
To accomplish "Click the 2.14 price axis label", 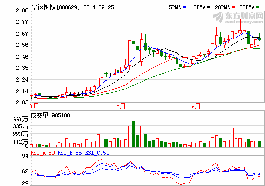I will click(22, 91).
